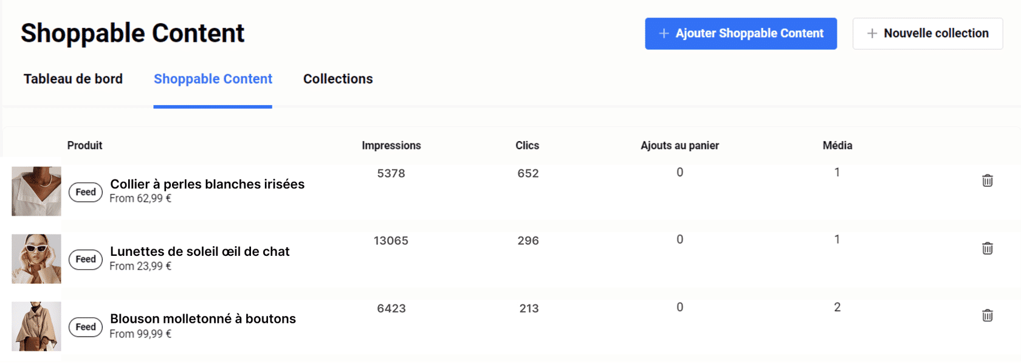Open the cat-eye sunglasses thumbnail

[36, 259]
